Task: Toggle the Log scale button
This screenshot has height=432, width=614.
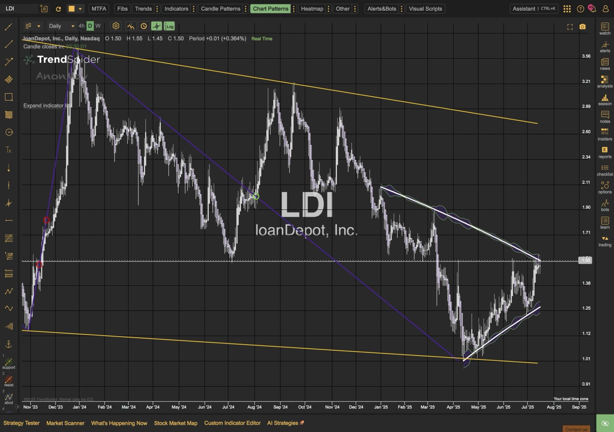Action: (x=169, y=26)
